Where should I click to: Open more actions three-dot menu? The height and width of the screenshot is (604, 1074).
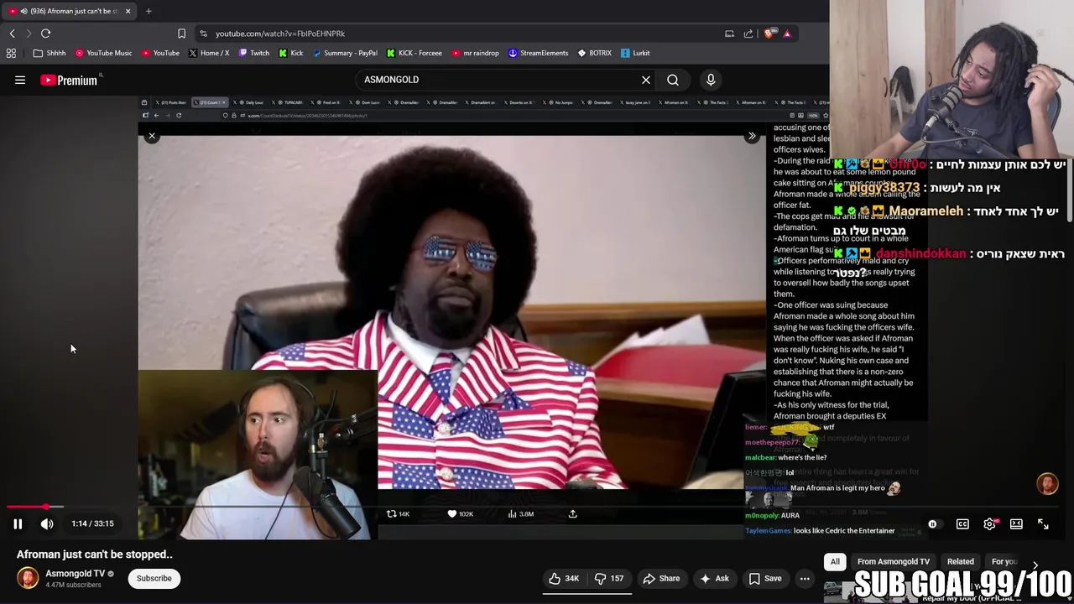(805, 578)
